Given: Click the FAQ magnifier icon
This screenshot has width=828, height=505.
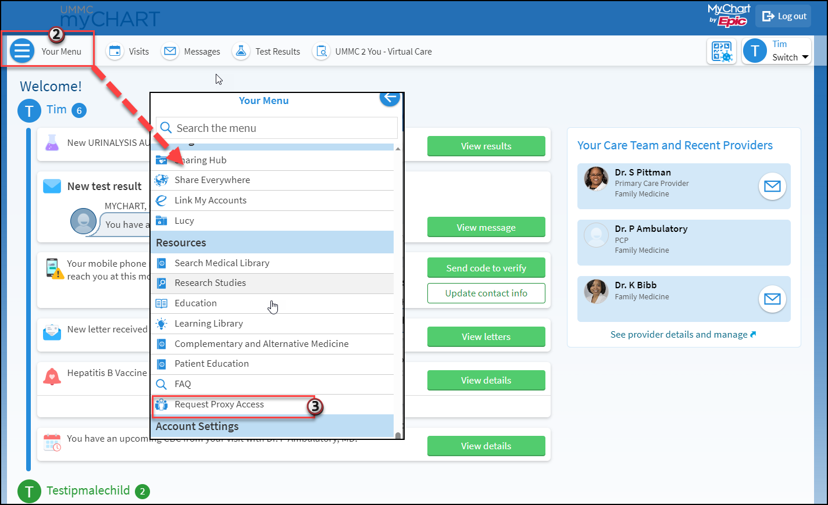Looking at the screenshot, I should [162, 384].
